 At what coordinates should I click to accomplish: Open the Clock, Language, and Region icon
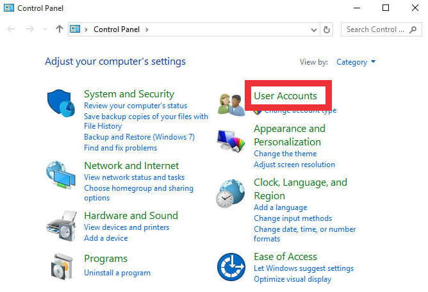pos(231,193)
